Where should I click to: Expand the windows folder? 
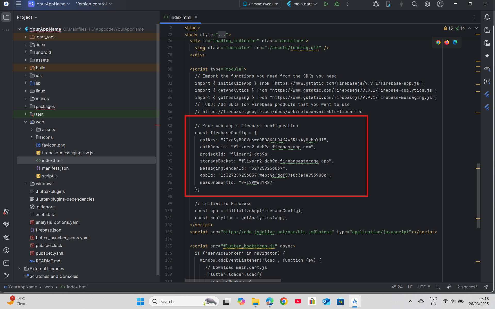(25, 184)
